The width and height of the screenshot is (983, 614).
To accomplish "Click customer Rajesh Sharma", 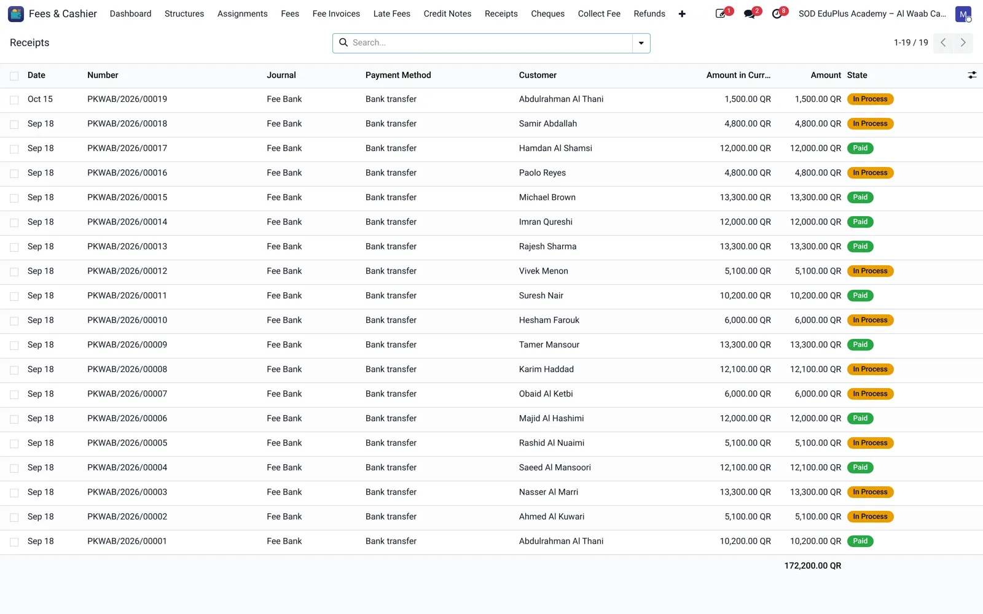I will 547,246.
